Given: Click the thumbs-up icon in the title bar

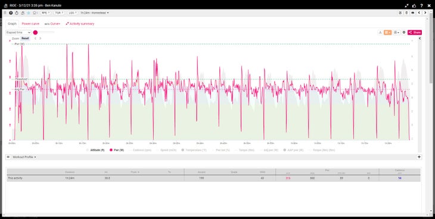Looking at the screenshot, I should [414, 5].
